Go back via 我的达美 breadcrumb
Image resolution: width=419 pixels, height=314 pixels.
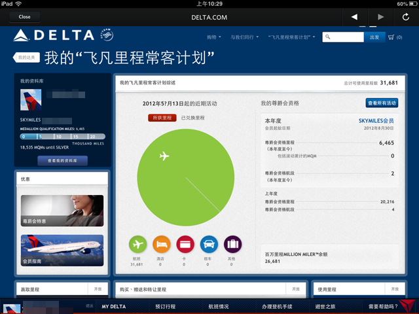click(x=26, y=58)
